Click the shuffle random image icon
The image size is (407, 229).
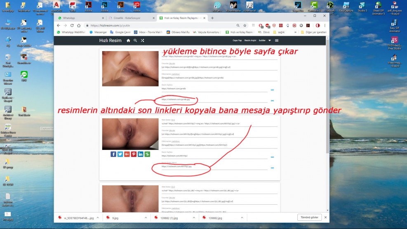(x=142, y=41)
